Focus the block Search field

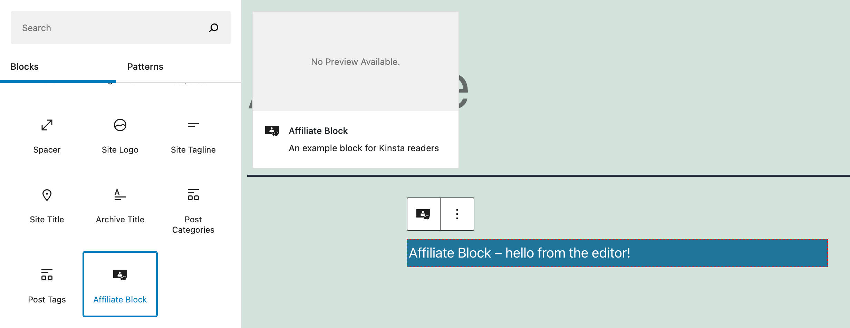[x=110, y=28]
